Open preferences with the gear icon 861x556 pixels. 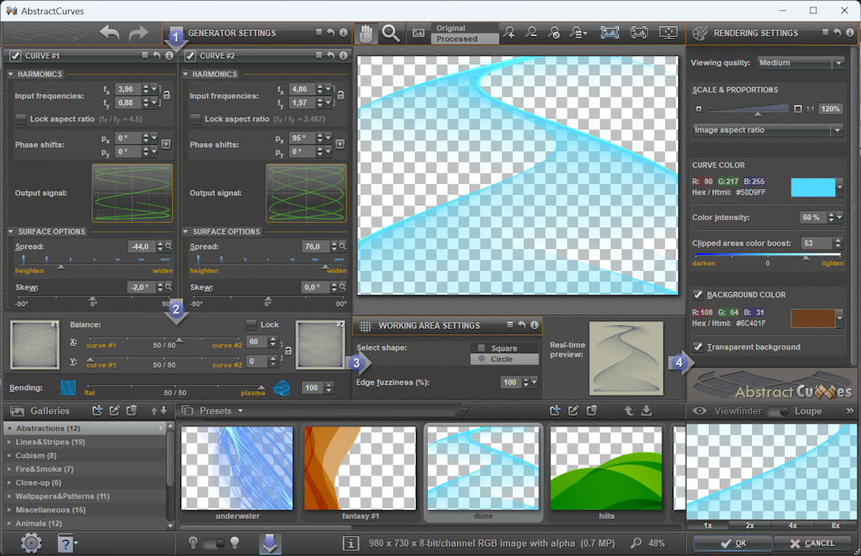click(31, 543)
